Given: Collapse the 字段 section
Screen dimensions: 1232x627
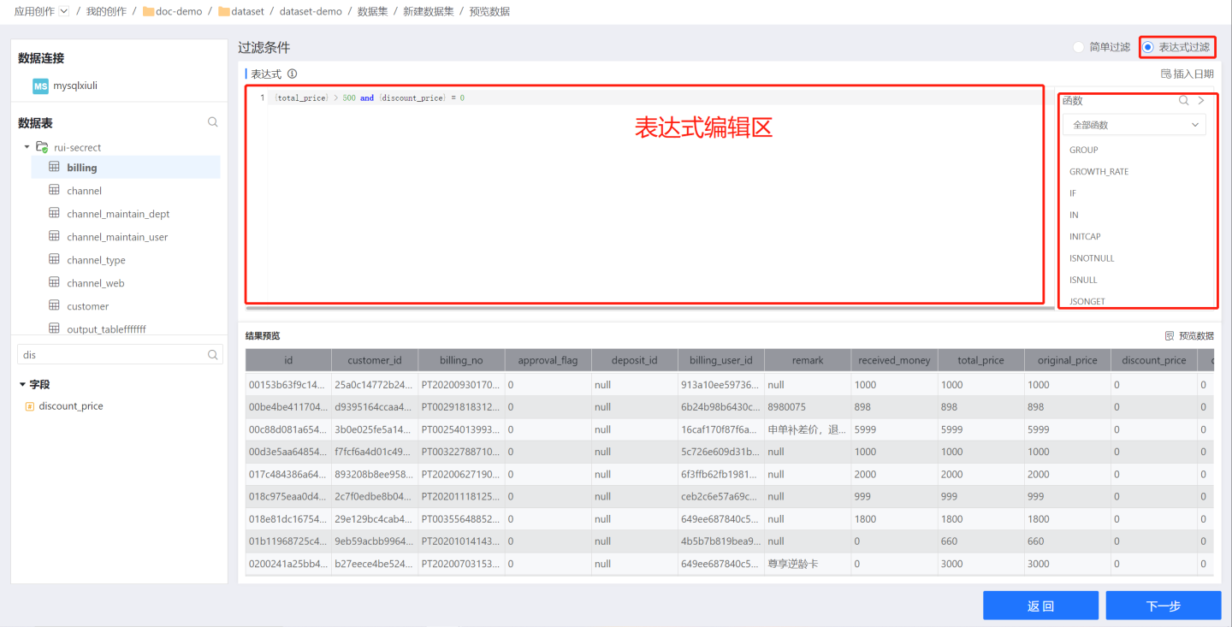Looking at the screenshot, I should [23, 385].
